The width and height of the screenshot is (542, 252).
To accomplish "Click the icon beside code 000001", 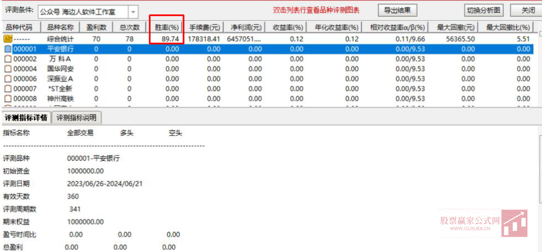I will point(8,49).
